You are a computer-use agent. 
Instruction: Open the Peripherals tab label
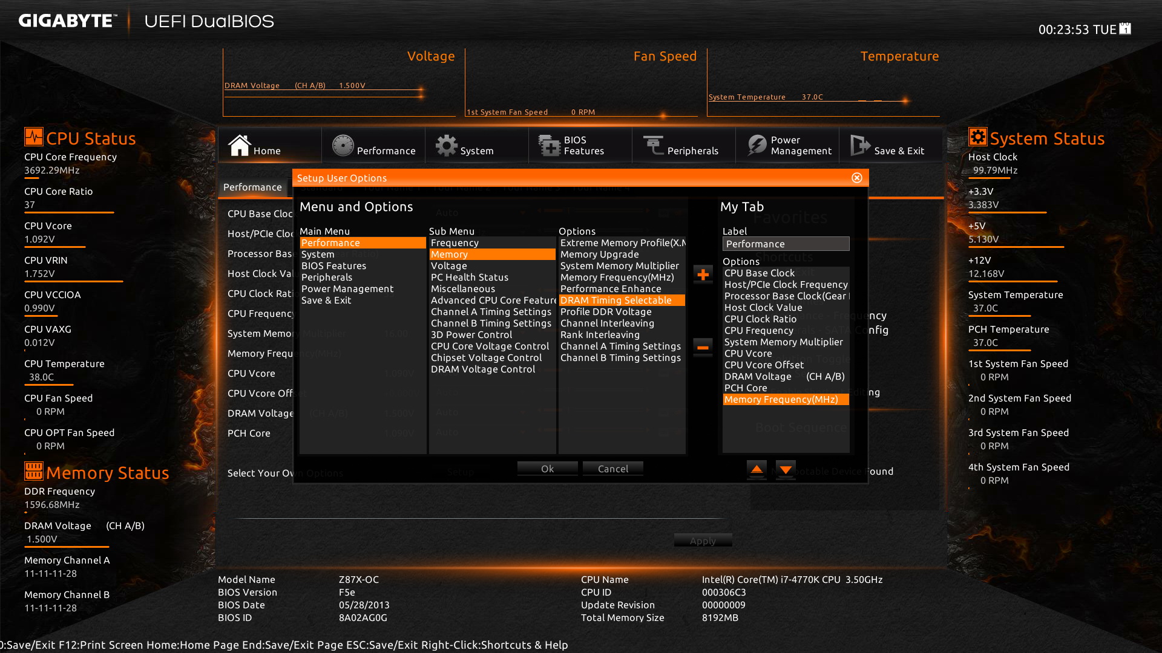tap(692, 151)
